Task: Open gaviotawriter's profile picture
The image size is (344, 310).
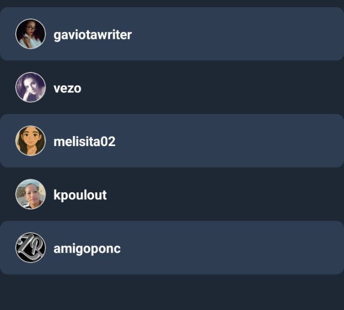Action: (31, 34)
